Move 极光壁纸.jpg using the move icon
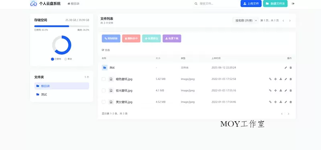The image size is (321, 150). coord(275,90)
